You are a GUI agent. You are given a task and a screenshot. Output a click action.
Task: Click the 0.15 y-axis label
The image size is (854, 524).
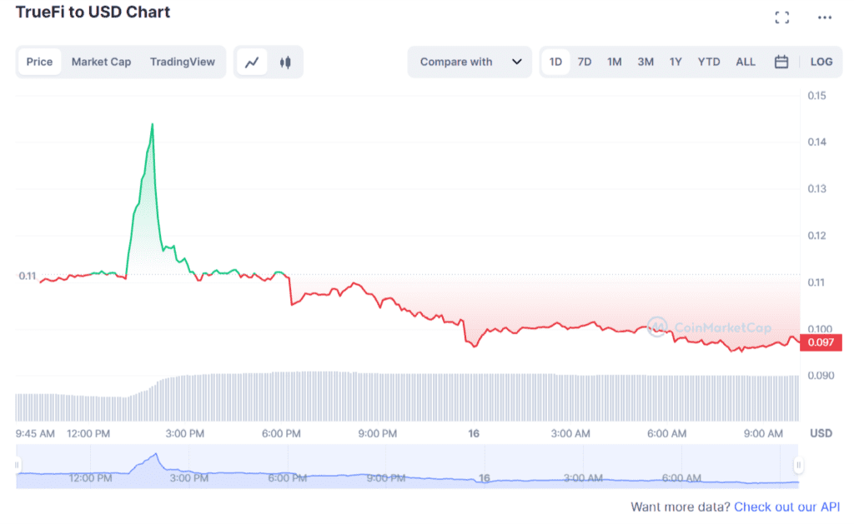point(816,96)
